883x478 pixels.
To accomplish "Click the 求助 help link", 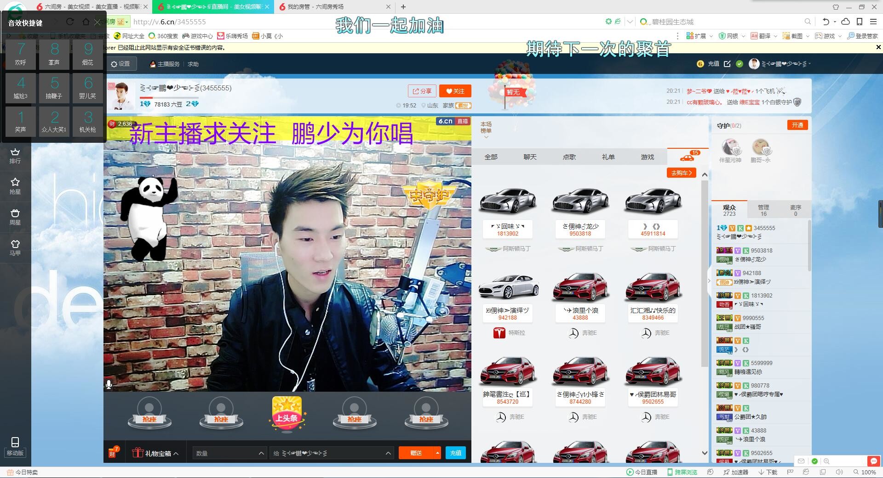I will point(193,64).
